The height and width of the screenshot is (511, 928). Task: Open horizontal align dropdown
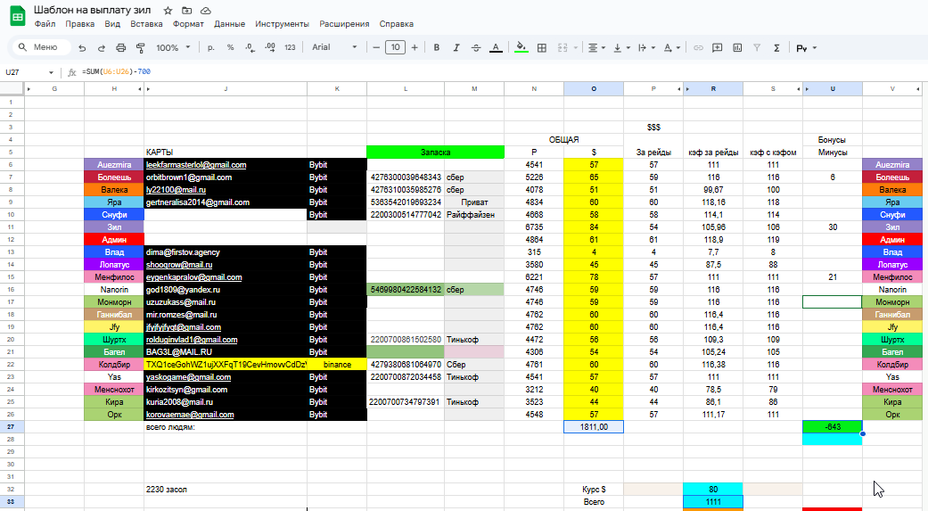(x=596, y=47)
